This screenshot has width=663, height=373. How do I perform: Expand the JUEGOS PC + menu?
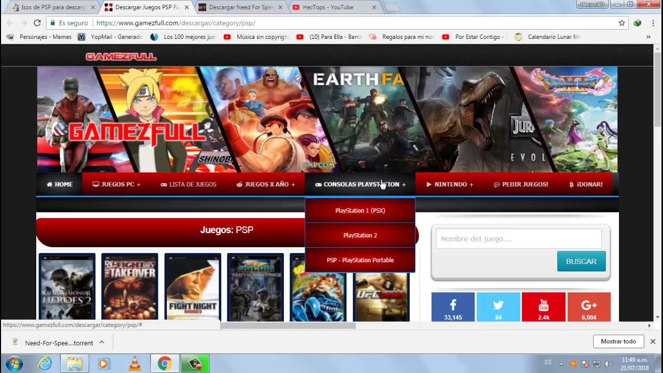click(x=117, y=184)
